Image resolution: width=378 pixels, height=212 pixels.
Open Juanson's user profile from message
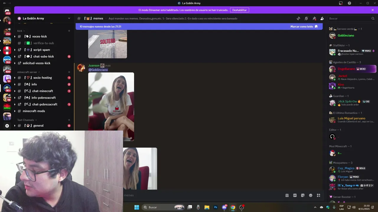click(94, 65)
